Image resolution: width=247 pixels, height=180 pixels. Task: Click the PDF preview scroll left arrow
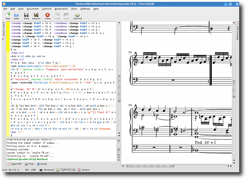tap(123, 166)
